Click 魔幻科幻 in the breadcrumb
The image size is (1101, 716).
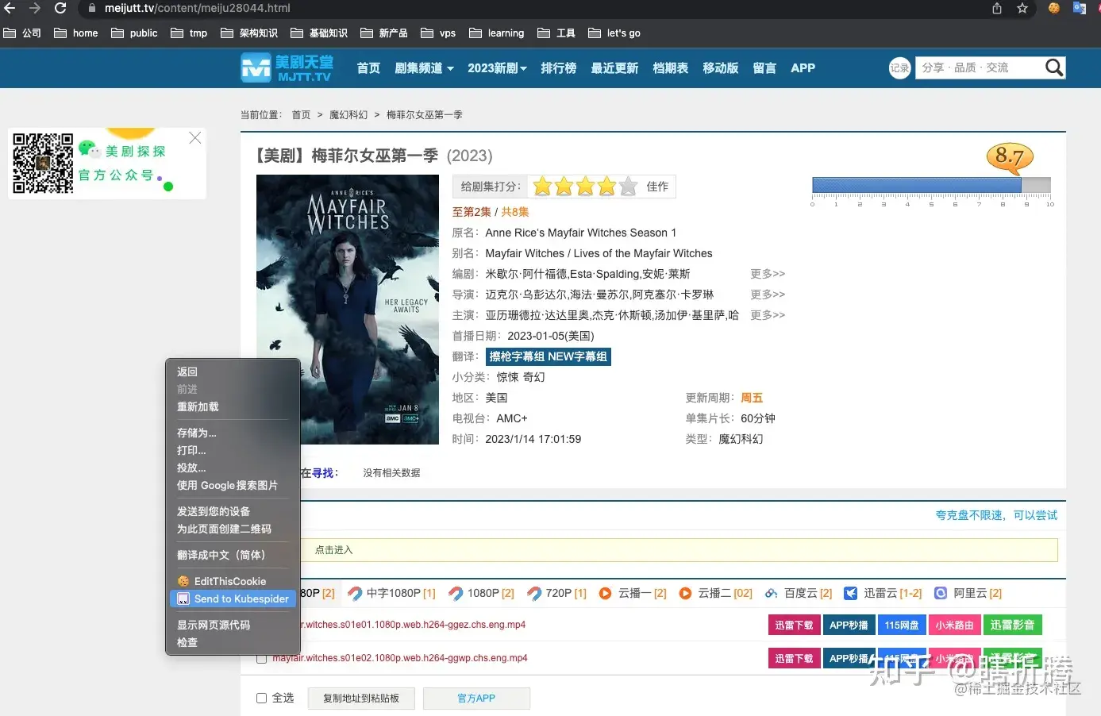click(x=348, y=115)
